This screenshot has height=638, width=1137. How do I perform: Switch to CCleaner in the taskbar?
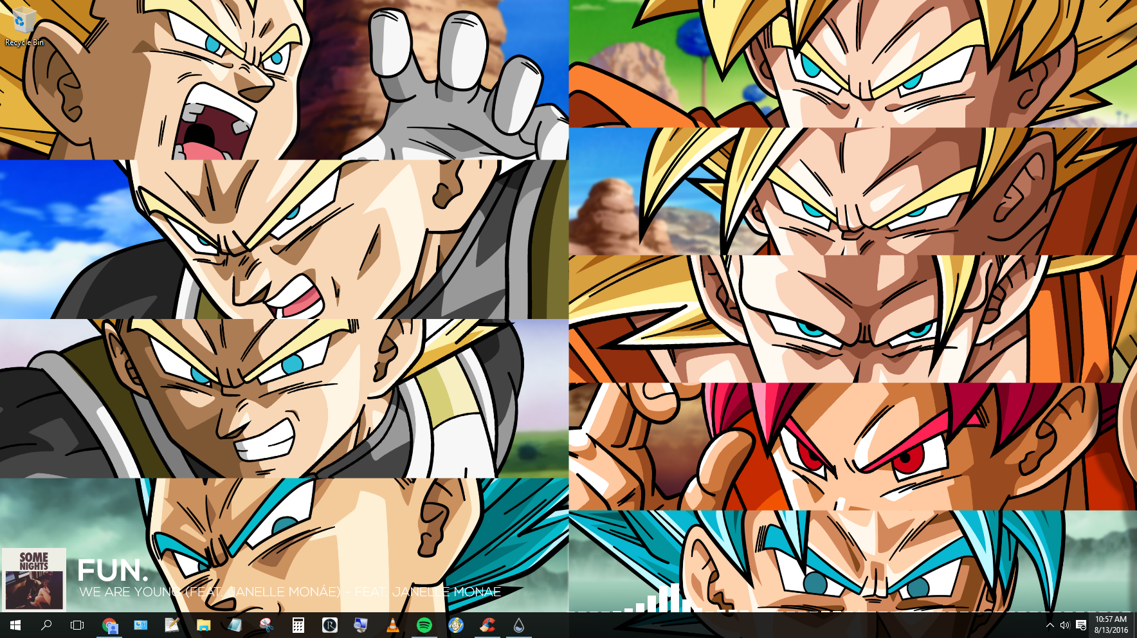pyautogui.click(x=487, y=625)
